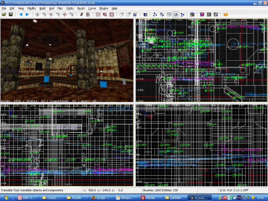
Task: Click the 'x:: 560.0 y:: -240.0 z:: 0.0' coordinate readout
Action: coord(103,190)
